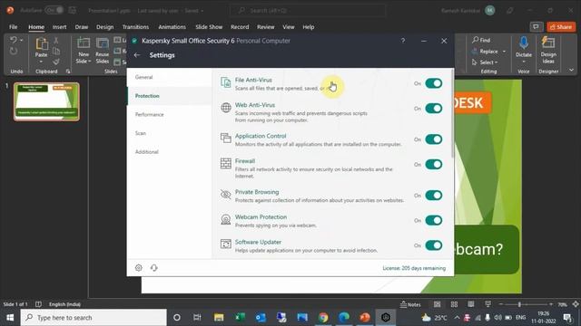581x326 pixels.
Task: Click the Dictate microphone icon
Action: [x=524, y=43]
